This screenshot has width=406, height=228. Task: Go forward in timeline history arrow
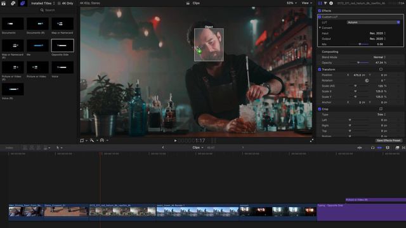pyautogui.click(x=242, y=148)
